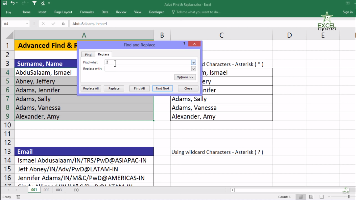Switch to sheet tab 002
This screenshot has width=356, height=200.
[x=46, y=190]
